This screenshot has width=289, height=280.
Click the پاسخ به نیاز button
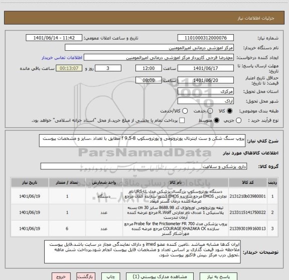218,276
